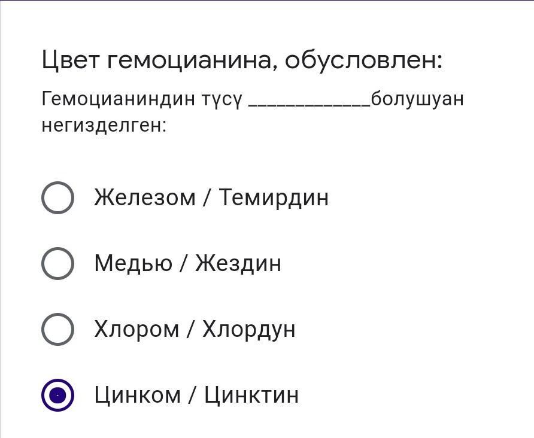Click the question heading word Цвет
534x438 pixels.
(71, 60)
